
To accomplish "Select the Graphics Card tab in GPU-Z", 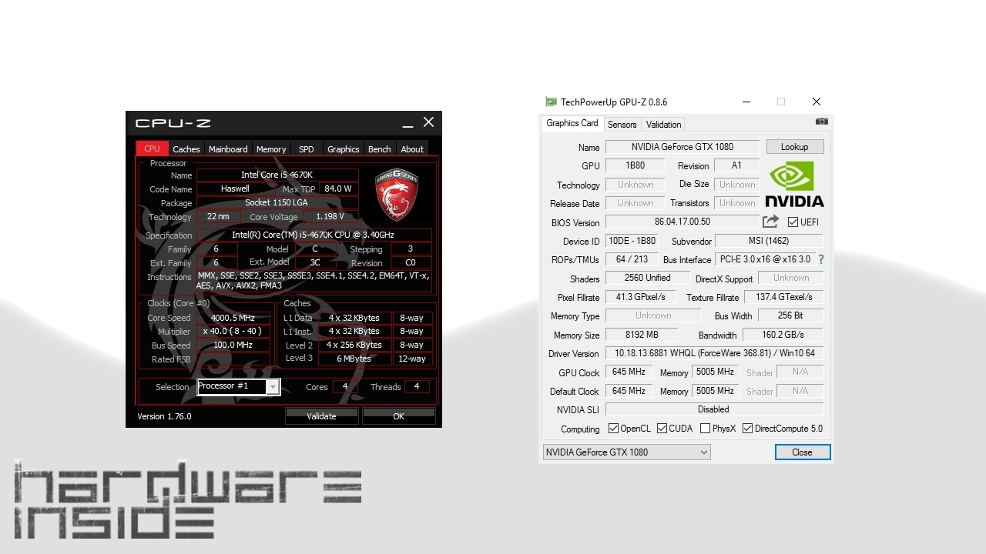I will click(572, 123).
